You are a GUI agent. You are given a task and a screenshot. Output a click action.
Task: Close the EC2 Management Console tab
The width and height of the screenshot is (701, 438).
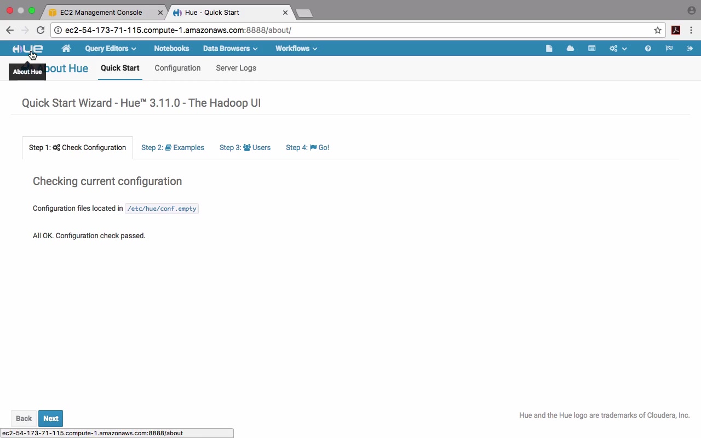[160, 12]
